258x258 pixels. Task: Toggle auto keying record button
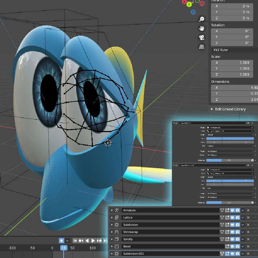click(x=61, y=241)
